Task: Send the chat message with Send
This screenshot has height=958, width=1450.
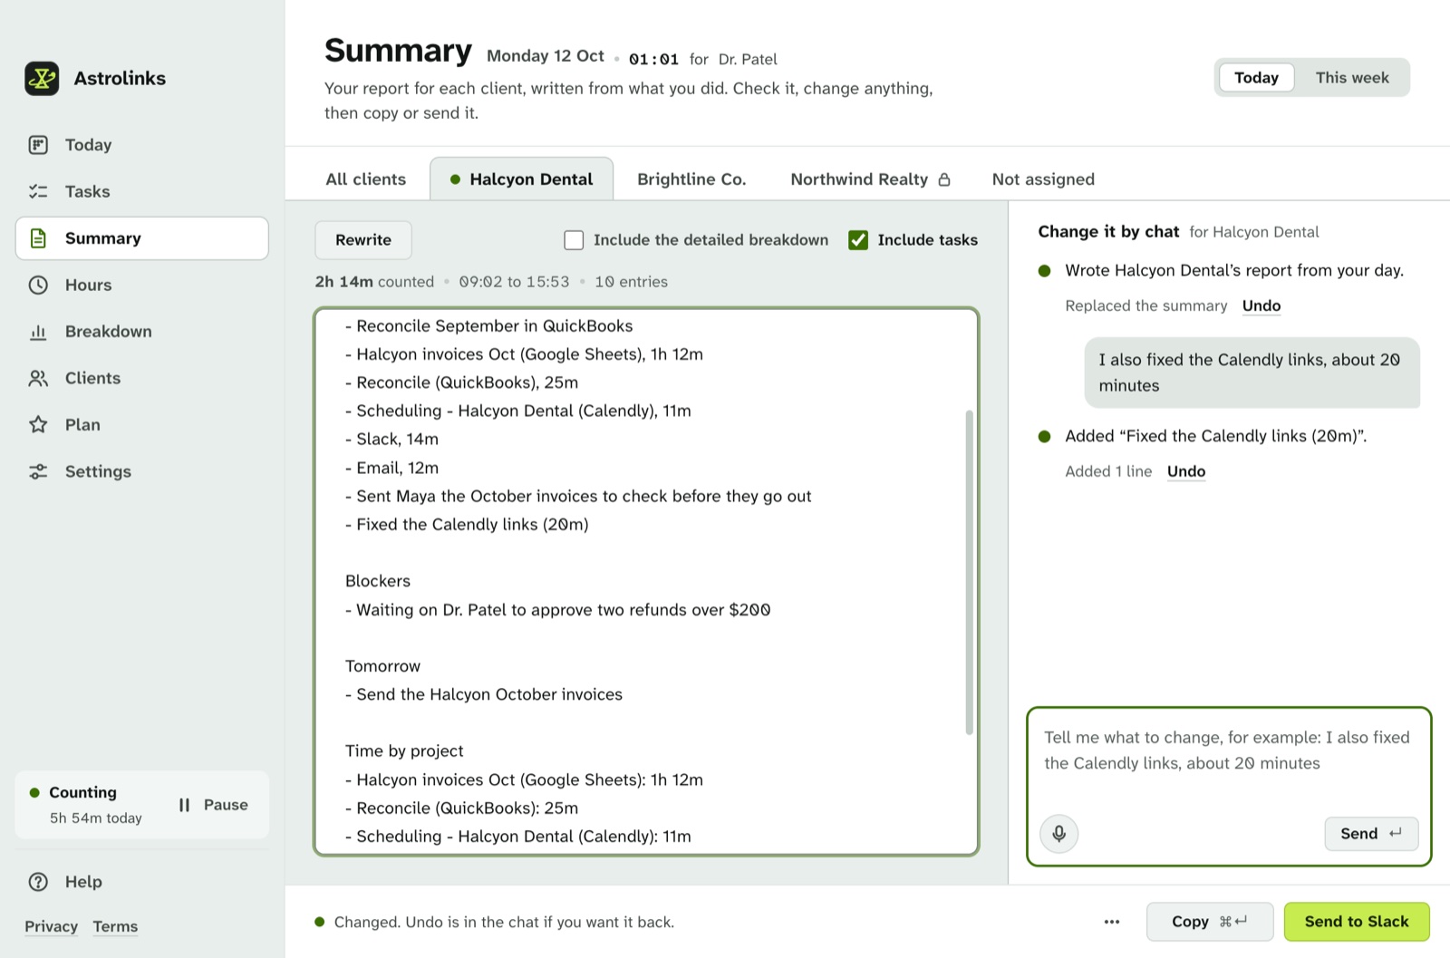Action: click(x=1371, y=834)
